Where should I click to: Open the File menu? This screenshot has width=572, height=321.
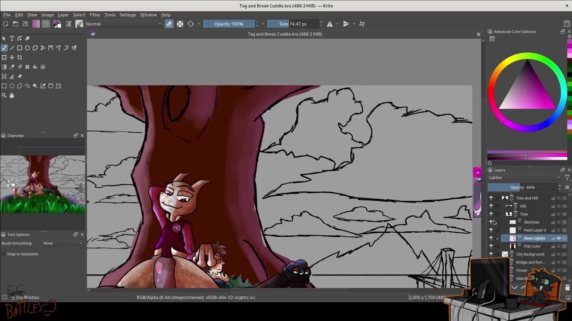(7, 15)
